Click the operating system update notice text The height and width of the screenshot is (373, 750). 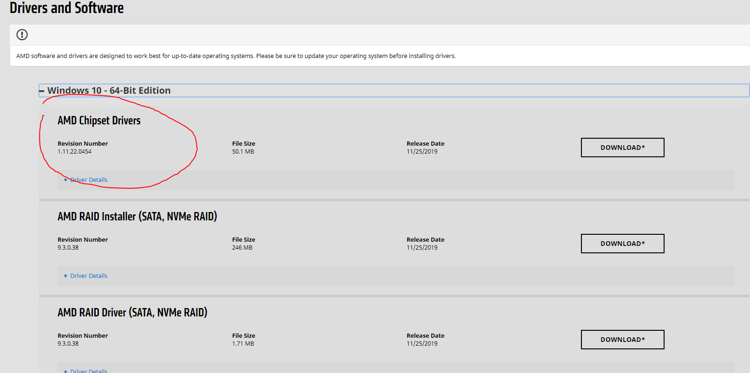coord(236,56)
